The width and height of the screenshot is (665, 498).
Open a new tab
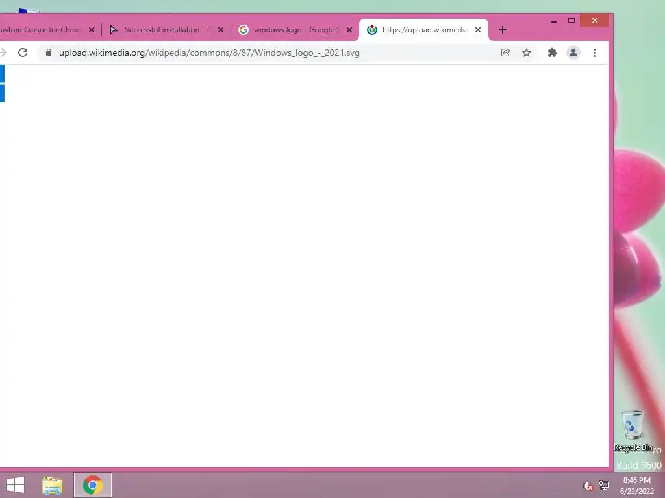coord(503,30)
